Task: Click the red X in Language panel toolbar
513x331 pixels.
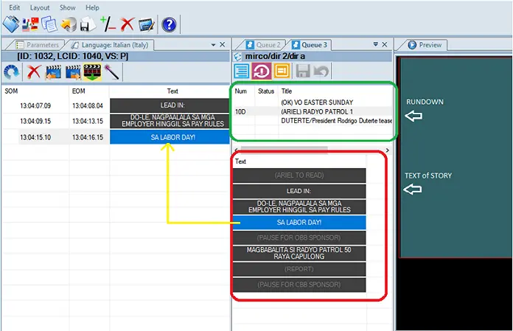Action: [33, 72]
